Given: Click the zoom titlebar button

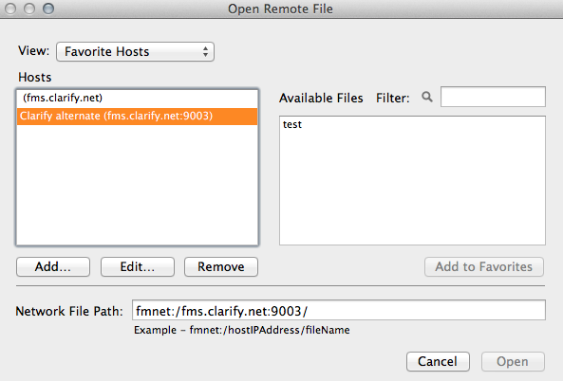Looking at the screenshot, I should click(48, 9).
